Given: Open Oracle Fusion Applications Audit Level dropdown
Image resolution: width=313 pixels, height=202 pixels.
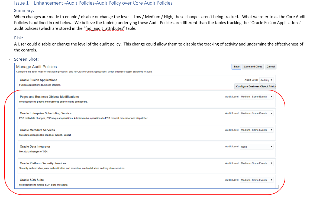Looking at the screenshot, I should coord(266,80).
